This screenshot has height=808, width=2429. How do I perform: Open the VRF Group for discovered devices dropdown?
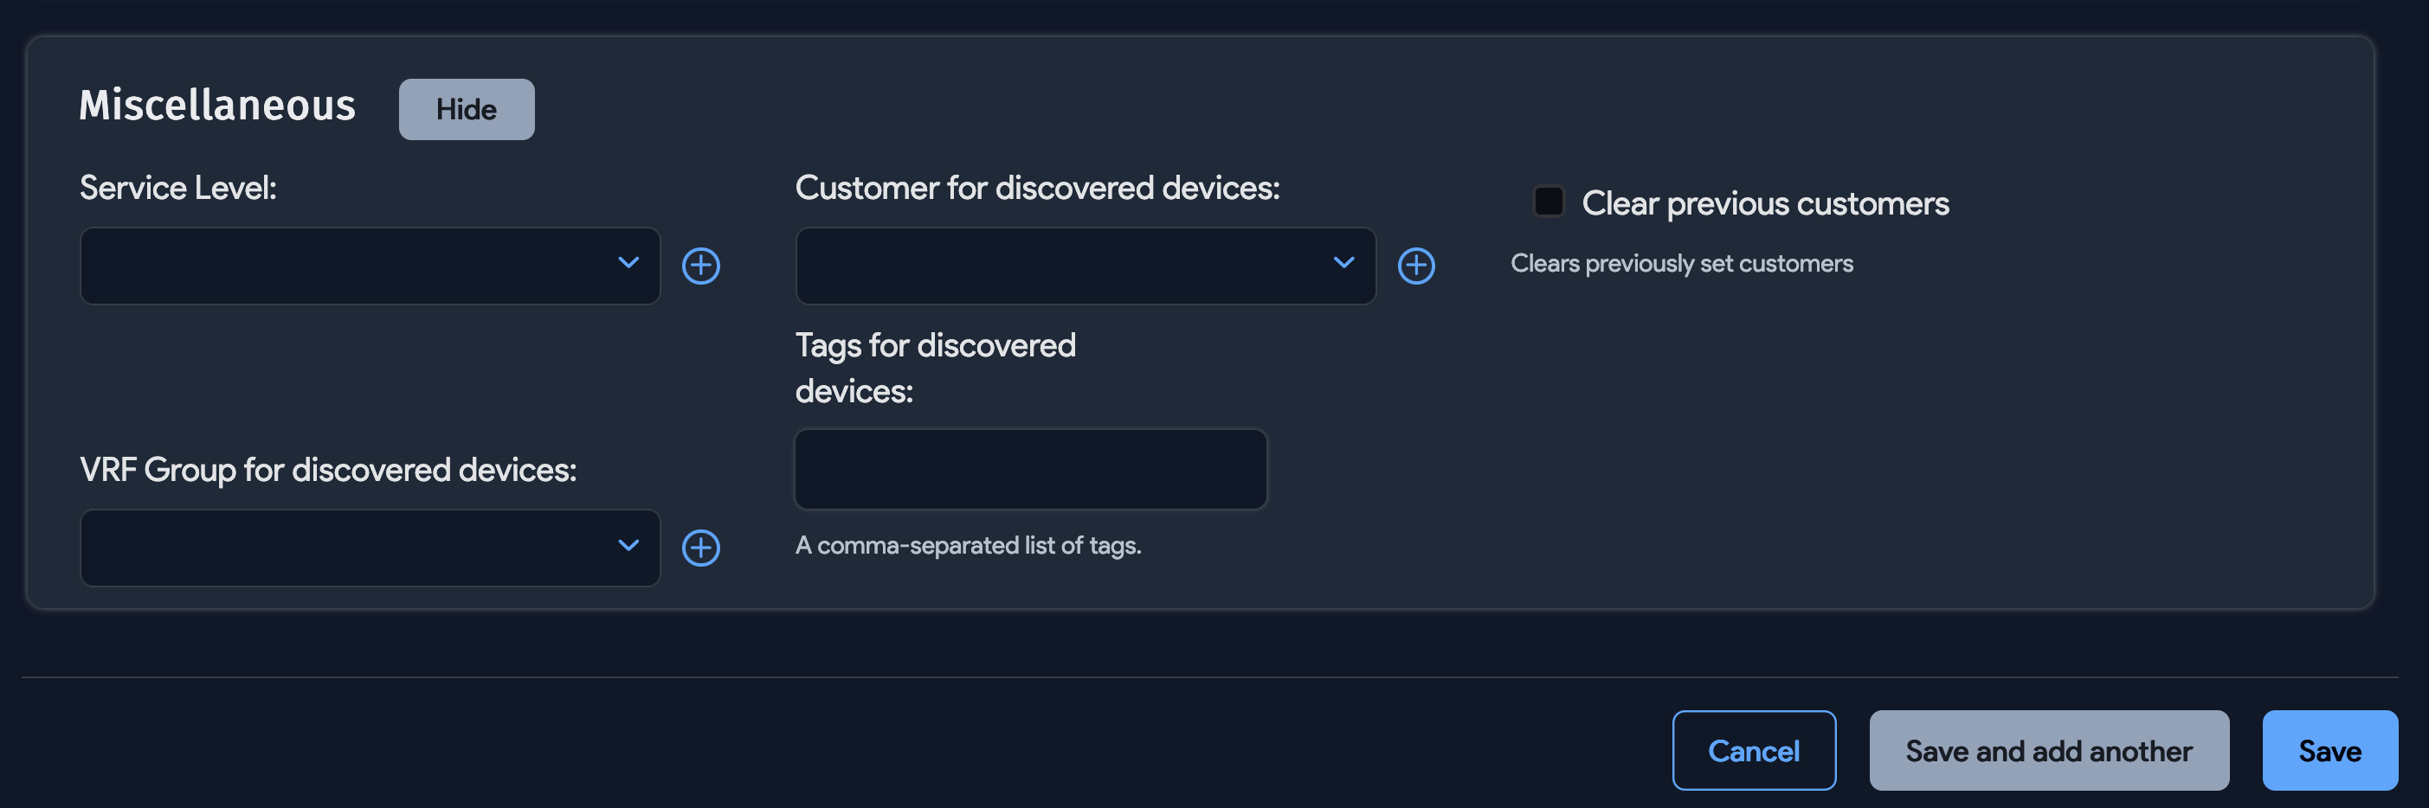pyautogui.click(x=370, y=548)
